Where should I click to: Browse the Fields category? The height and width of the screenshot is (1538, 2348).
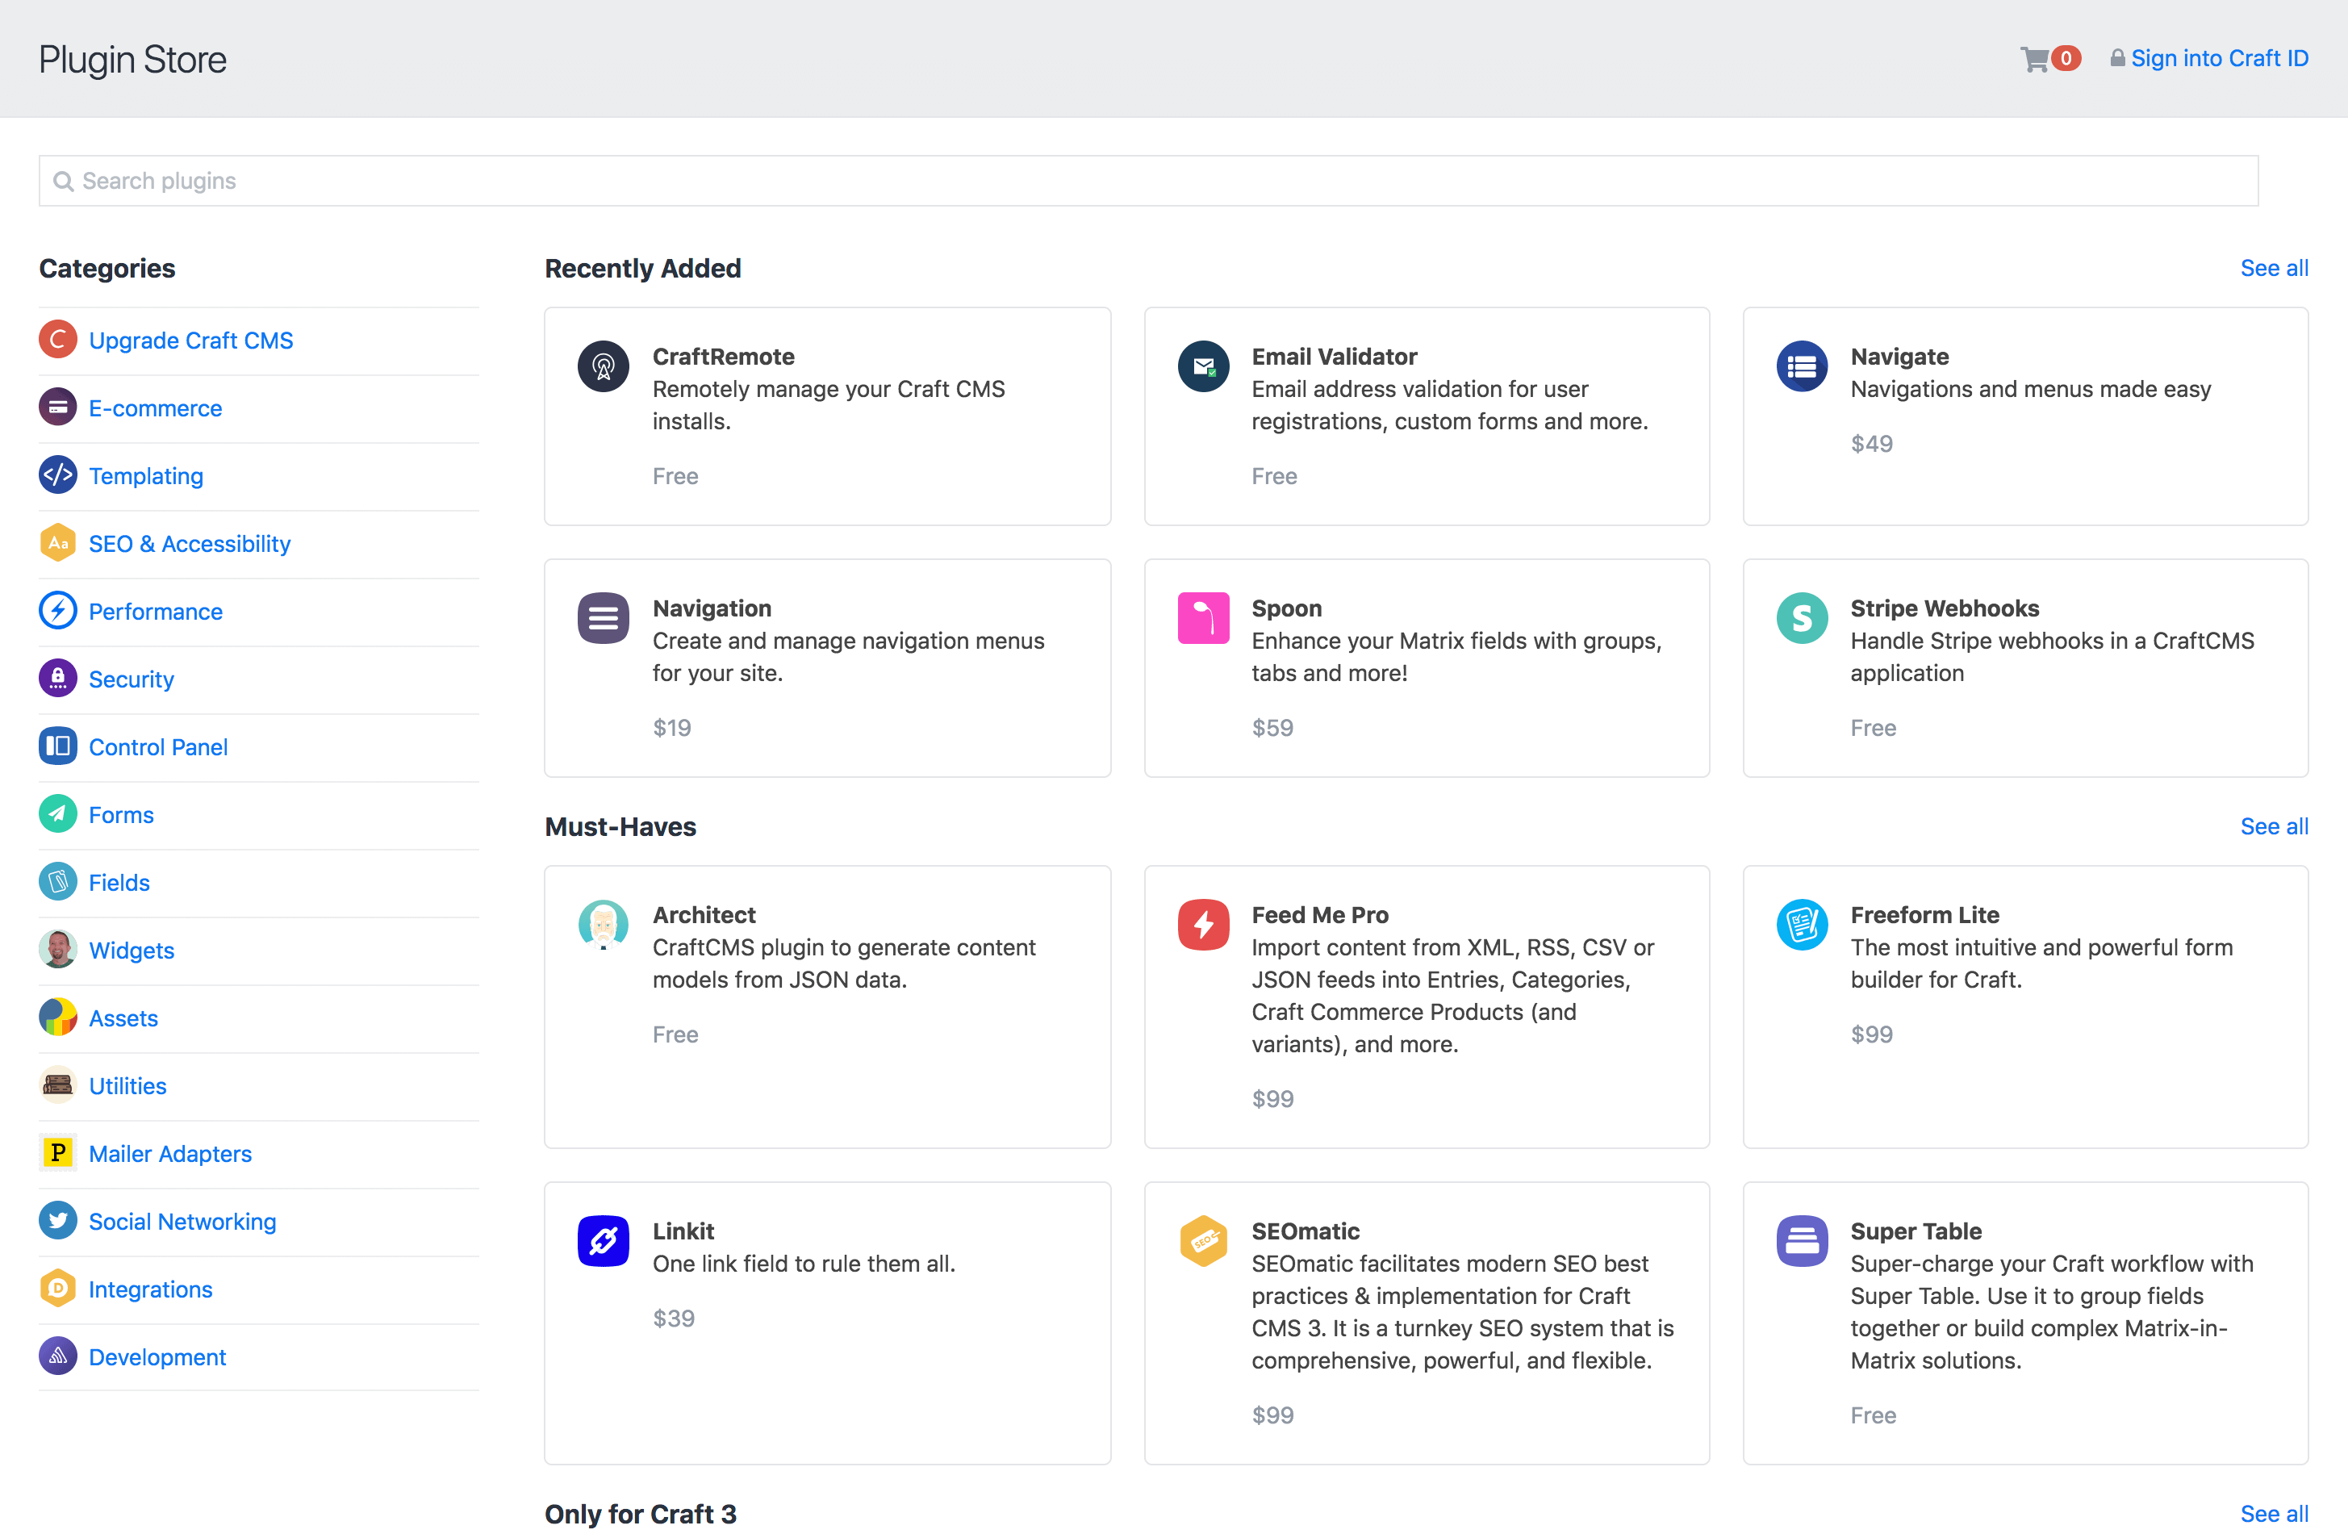point(119,883)
